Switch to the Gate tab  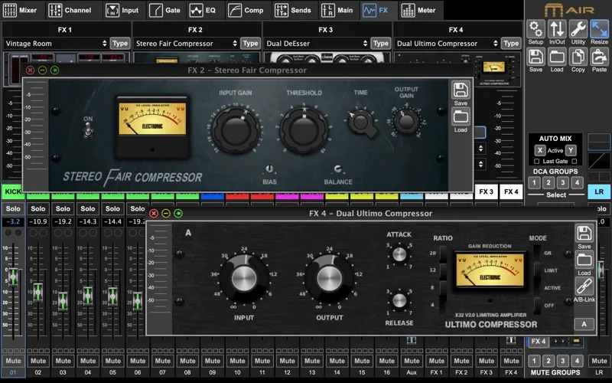click(164, 10)
